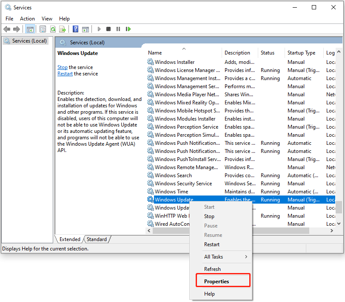Screen dimensions: 345x302
Task: Switch to the Standard tab
Action: [97, 239]
